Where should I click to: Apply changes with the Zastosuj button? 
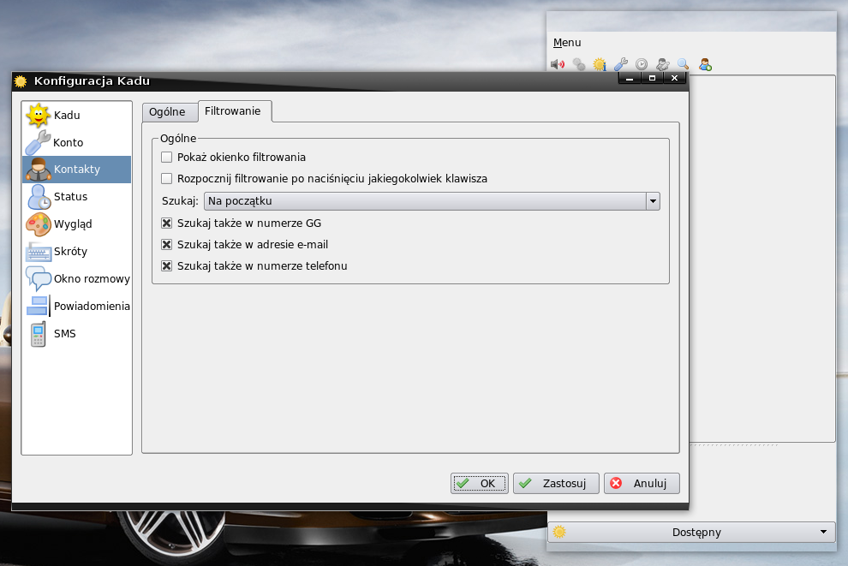coord(556,483)
